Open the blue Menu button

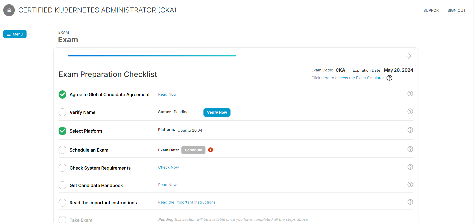[15, 34]
